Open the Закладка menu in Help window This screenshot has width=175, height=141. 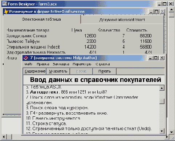tap(61, 64)
